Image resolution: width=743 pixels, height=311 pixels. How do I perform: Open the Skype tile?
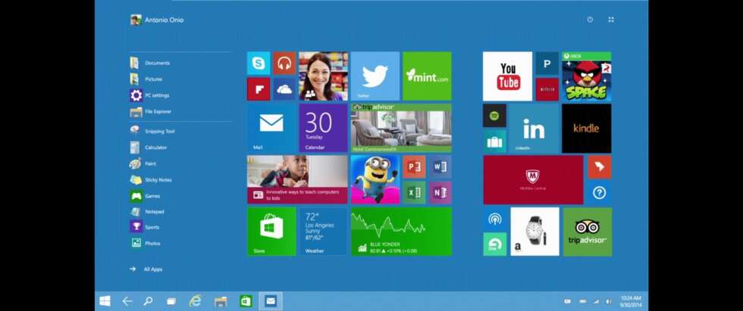click(x=259, y=64)
